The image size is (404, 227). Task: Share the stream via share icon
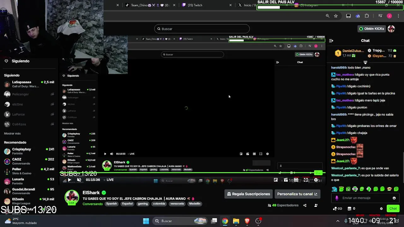click(305, 205)
